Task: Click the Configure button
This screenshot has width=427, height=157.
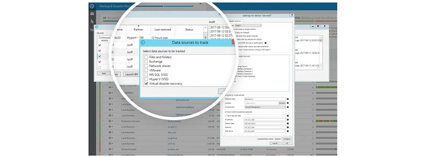Action: (287, 139)
